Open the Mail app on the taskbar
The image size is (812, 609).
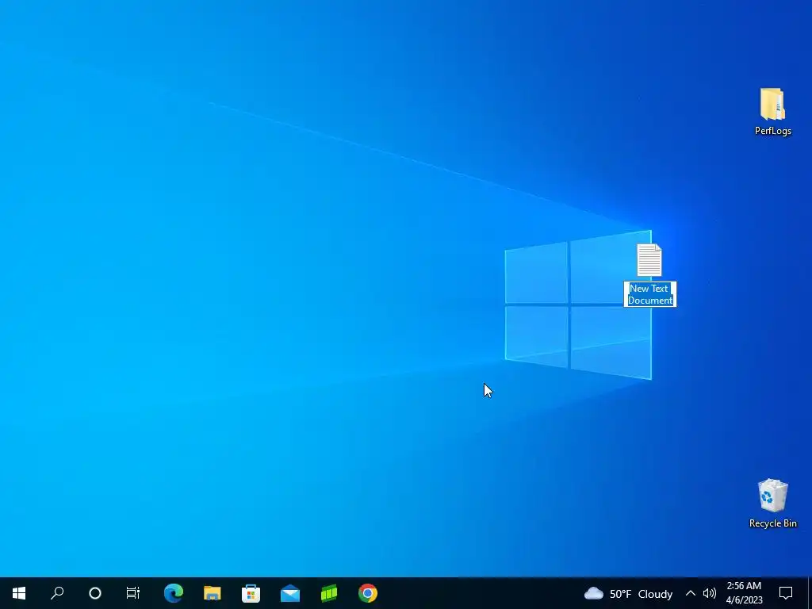(290, 593)
